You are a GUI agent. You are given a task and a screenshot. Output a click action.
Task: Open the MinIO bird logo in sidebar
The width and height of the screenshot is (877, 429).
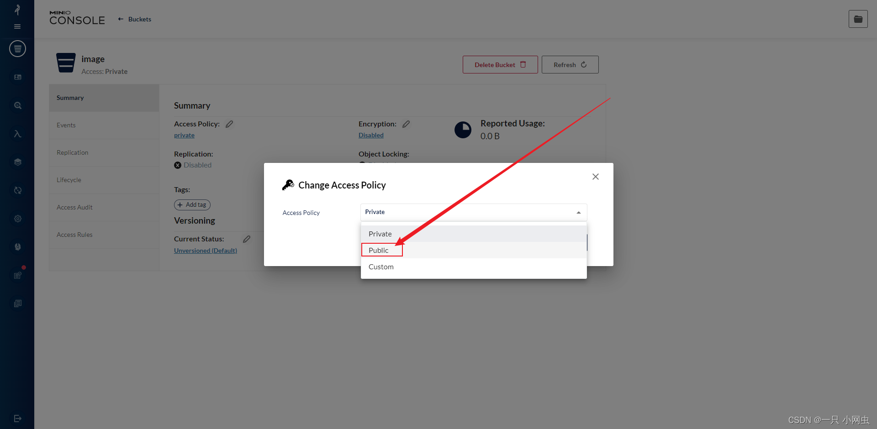tap(17, 10)
